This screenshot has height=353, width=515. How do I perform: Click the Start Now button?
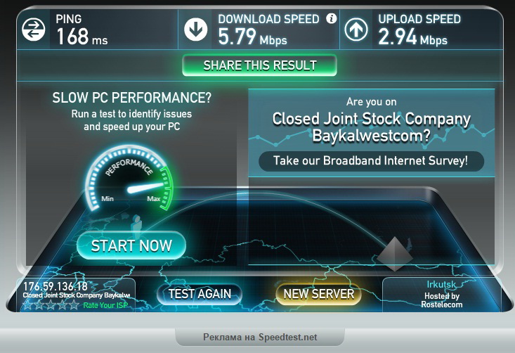(131, 245)
